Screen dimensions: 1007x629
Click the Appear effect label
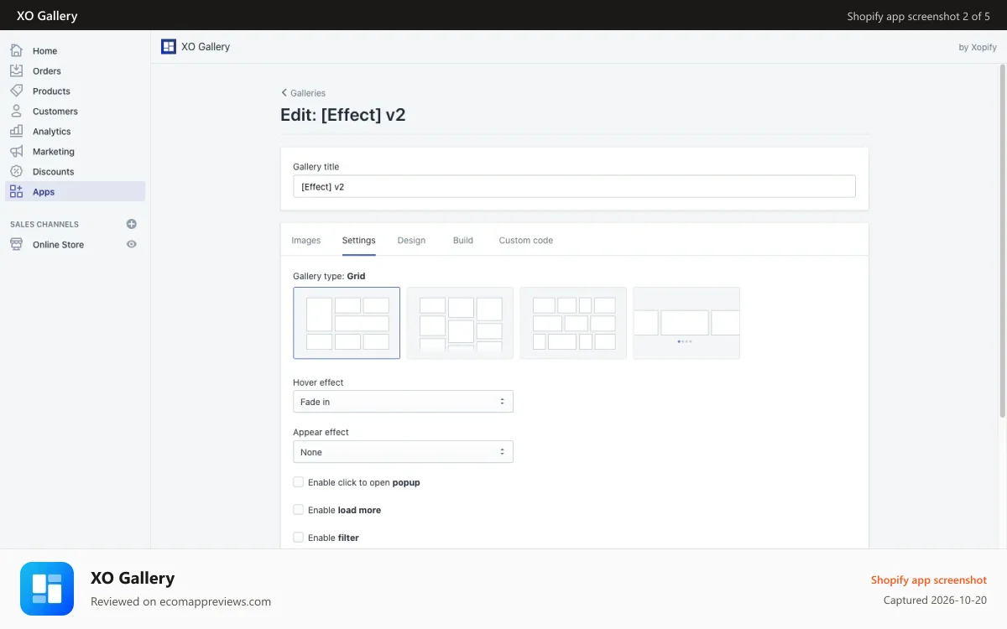click(x=321, y=432)
